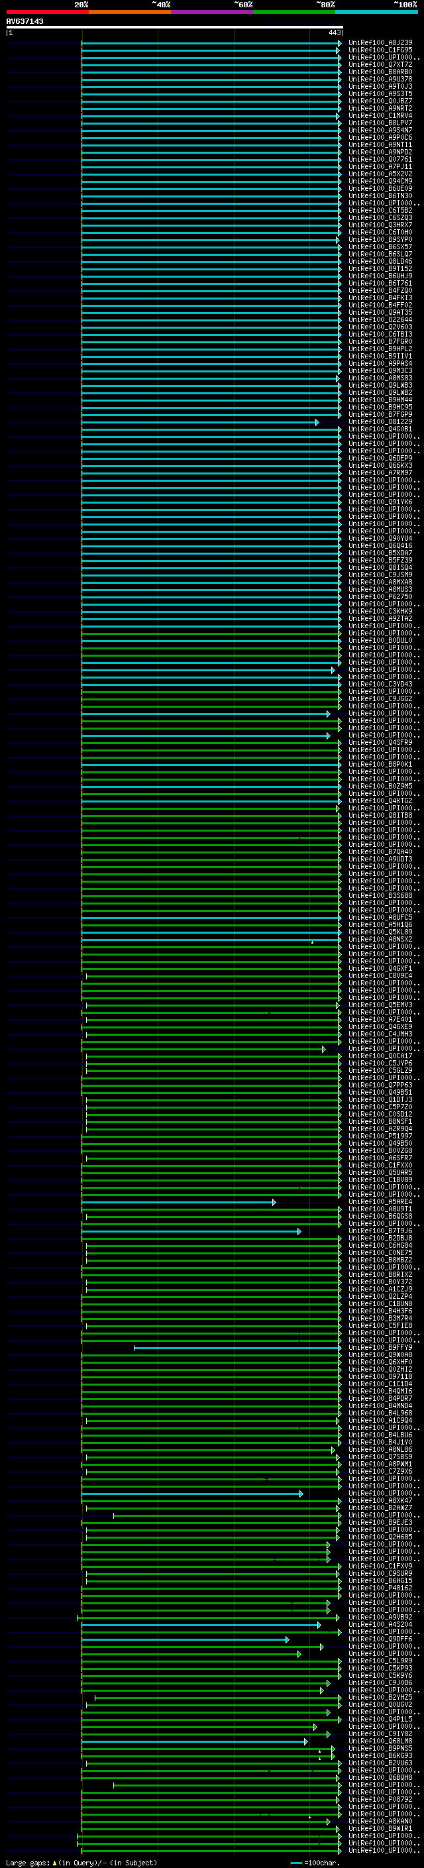Select the UniRef100_Q9LWB3 label
This screenshot has width=424, height=1868.
380,385
